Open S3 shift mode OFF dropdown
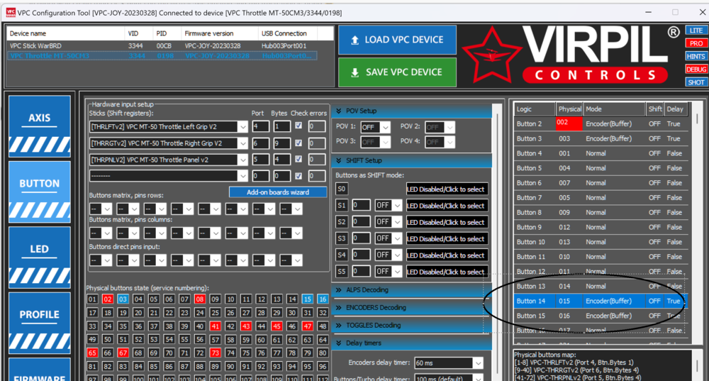 tap(397, 238)
